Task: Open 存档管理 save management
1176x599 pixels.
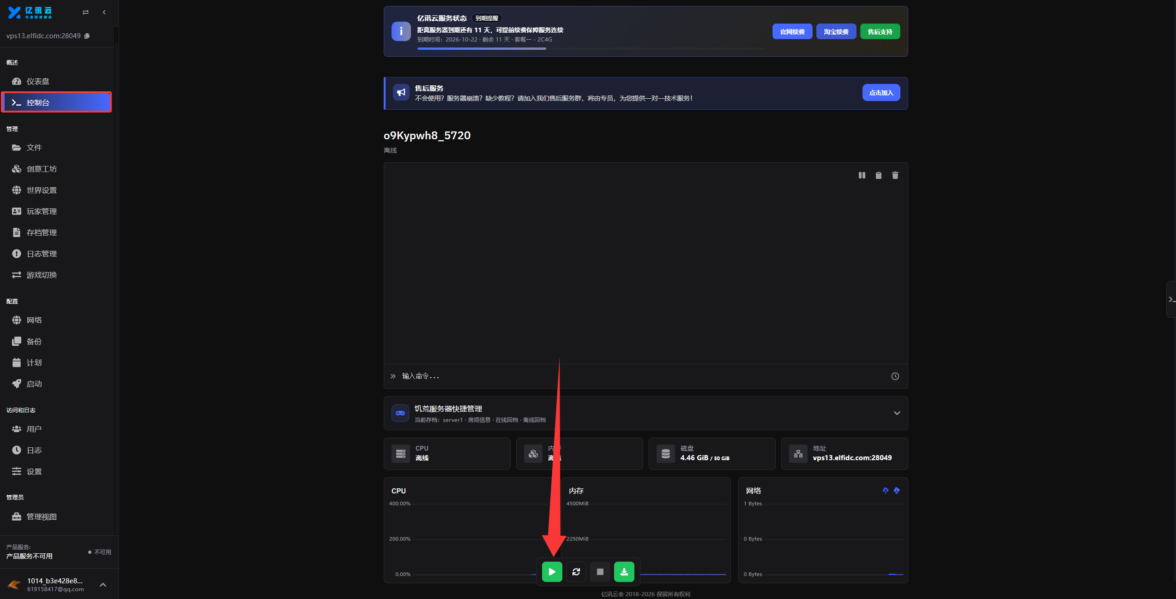Action: pos(57,232)
